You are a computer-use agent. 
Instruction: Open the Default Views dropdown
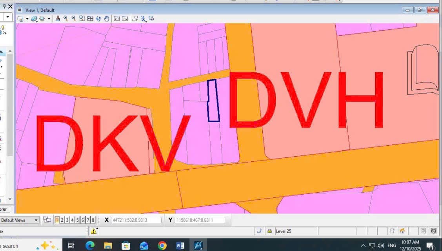pyautogui.click(x=35, y=220)
